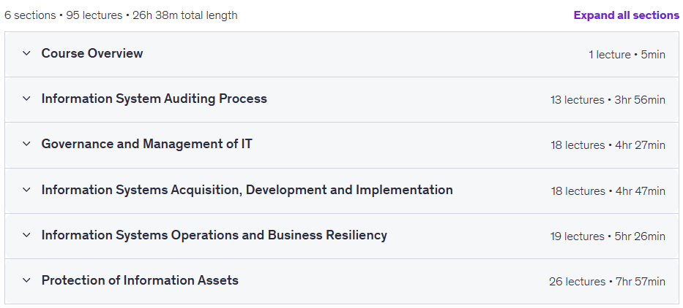
Task: Open Information System Auditing Process title
Action: [154, 99]
